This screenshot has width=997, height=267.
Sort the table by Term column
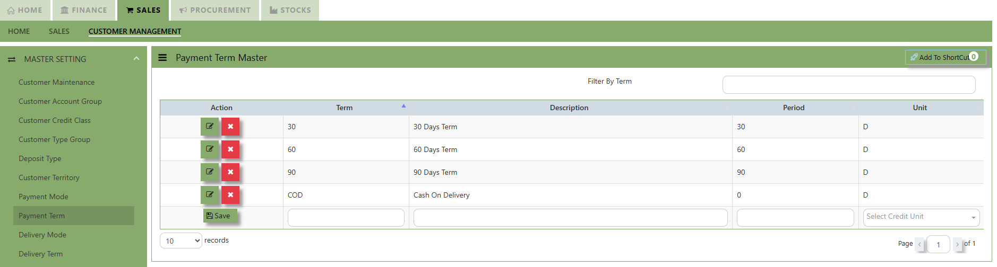click(x=345, y=108)
